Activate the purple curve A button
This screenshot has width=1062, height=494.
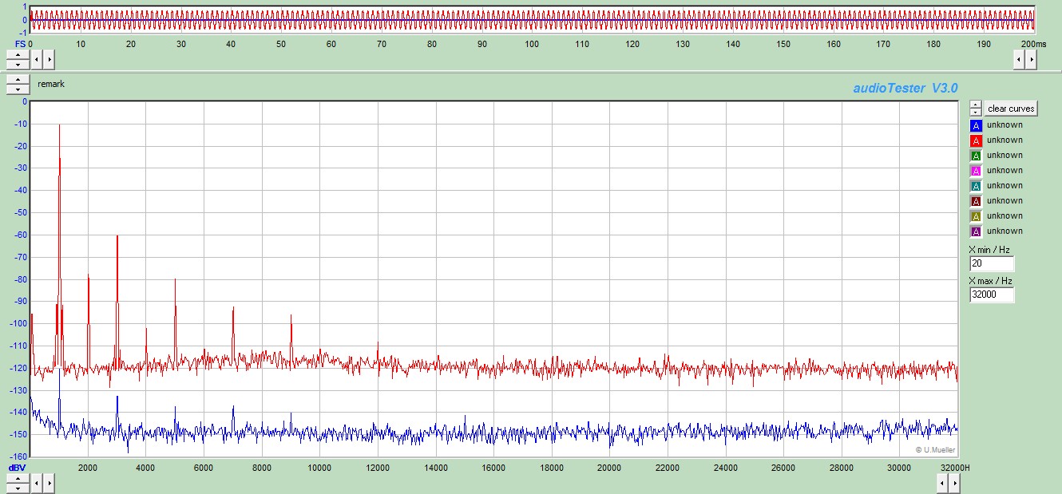tap(975, 231)
